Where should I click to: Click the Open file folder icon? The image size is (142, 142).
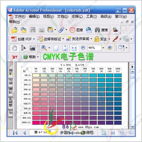[14, 30]
